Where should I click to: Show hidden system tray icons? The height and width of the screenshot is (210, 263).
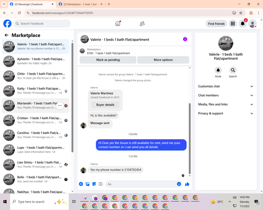229,202
